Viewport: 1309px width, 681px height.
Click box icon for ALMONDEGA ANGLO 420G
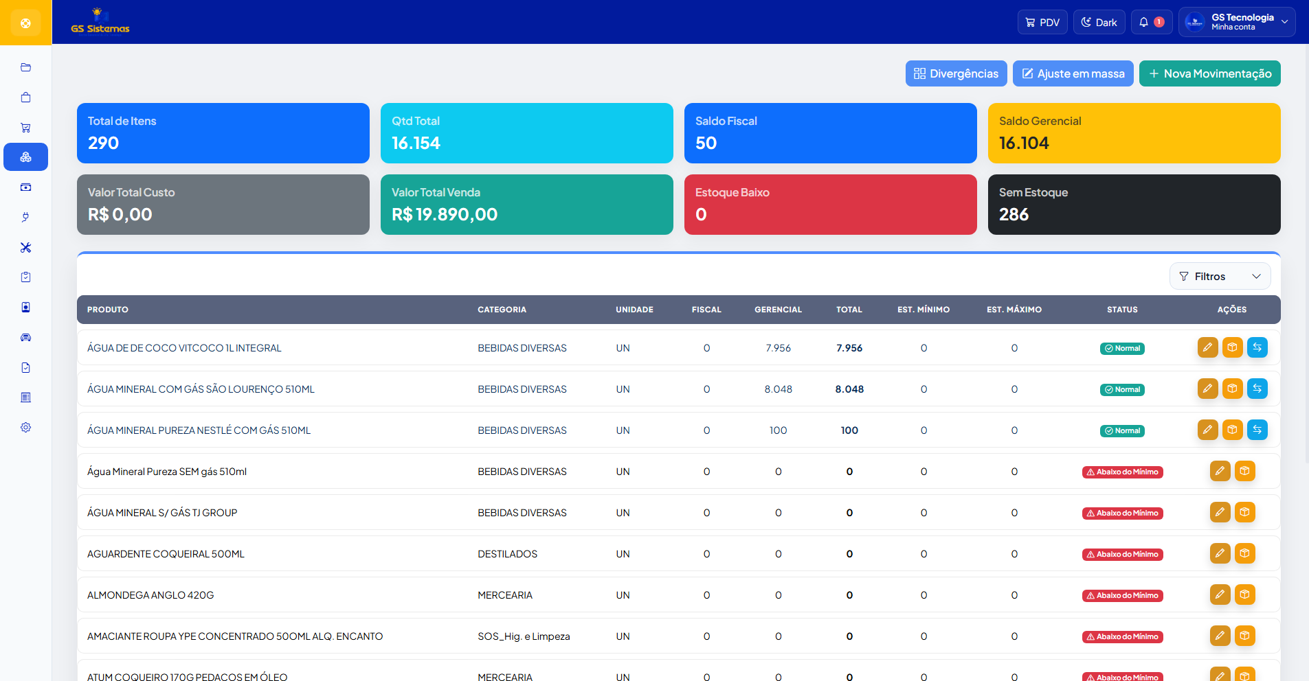(1244, 595)
